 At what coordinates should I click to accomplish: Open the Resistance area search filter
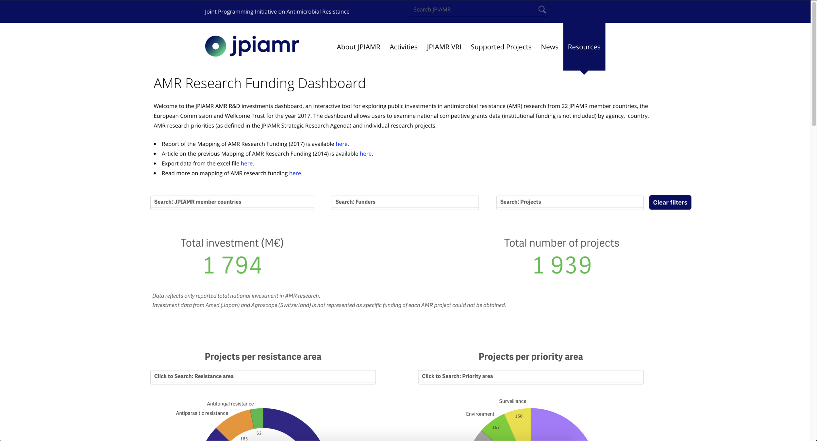pyautogui.click(x=263, y=377)
